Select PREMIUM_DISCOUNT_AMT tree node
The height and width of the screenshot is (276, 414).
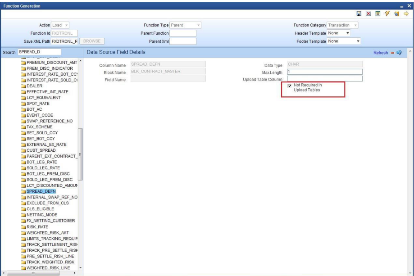(x=52, y=63)
